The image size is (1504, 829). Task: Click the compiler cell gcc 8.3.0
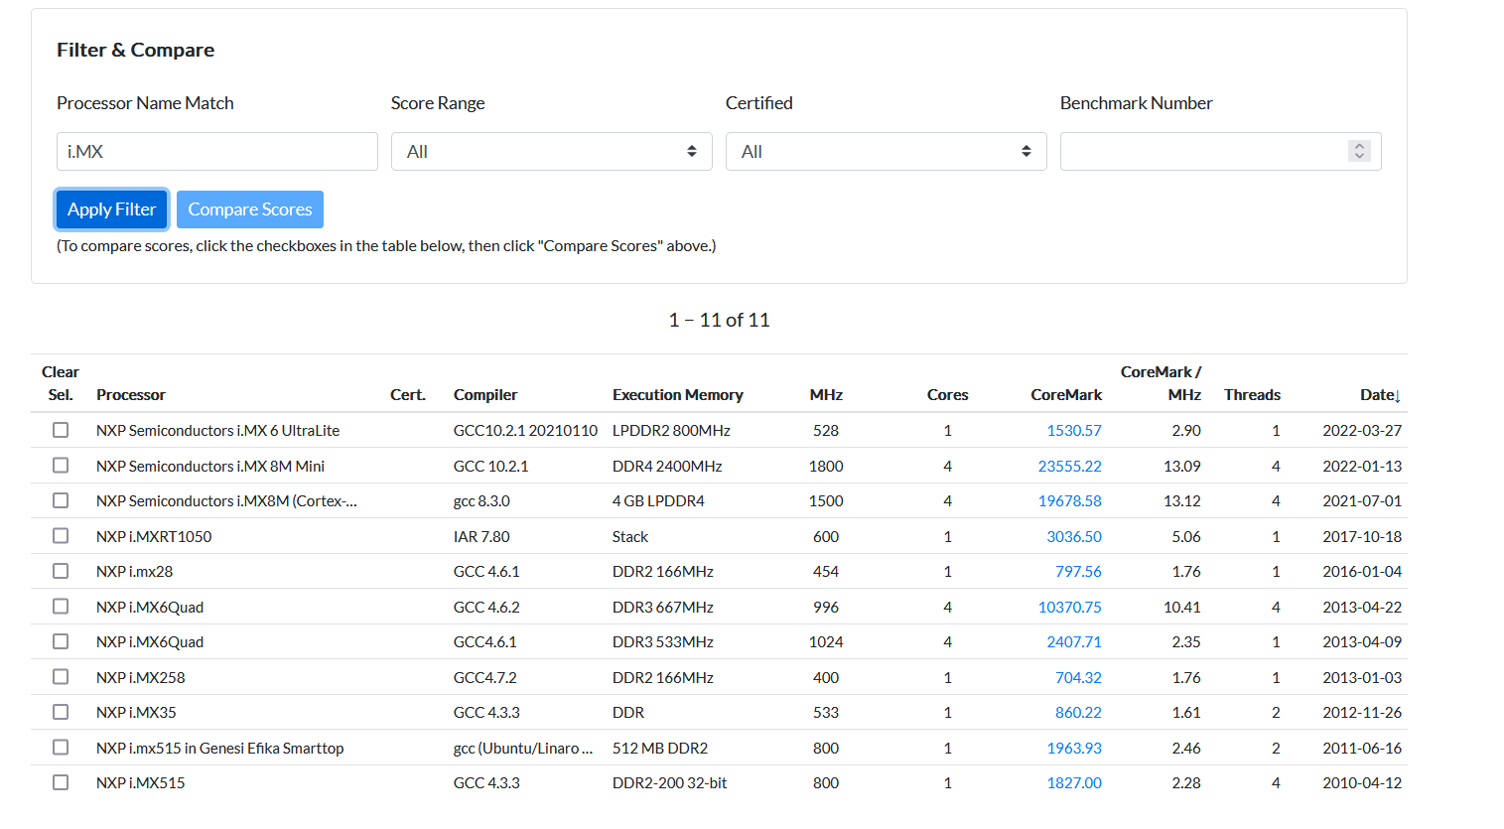[481, 501]
